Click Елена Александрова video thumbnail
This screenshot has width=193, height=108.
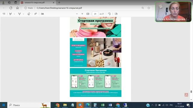click(173, 12)
